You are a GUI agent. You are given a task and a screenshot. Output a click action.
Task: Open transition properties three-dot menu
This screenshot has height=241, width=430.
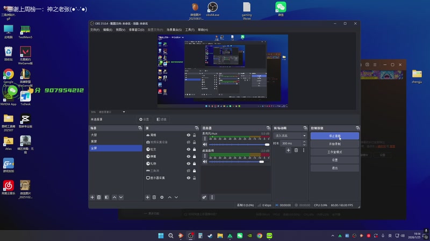tap(304, 150)
